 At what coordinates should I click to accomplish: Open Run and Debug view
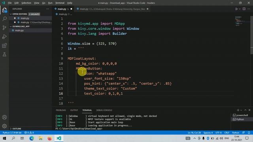(4, 37)
